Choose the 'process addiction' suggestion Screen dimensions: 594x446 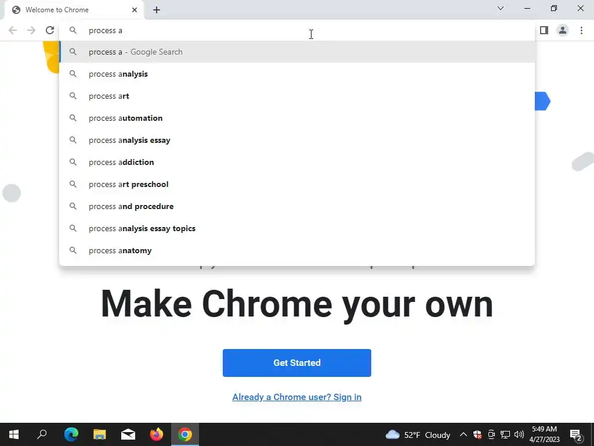pyautogui.click(x=297, y=162)
